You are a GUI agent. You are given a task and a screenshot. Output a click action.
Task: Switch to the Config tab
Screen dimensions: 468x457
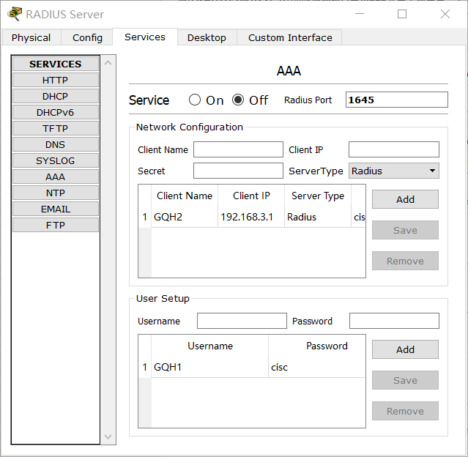click(87, 37)
